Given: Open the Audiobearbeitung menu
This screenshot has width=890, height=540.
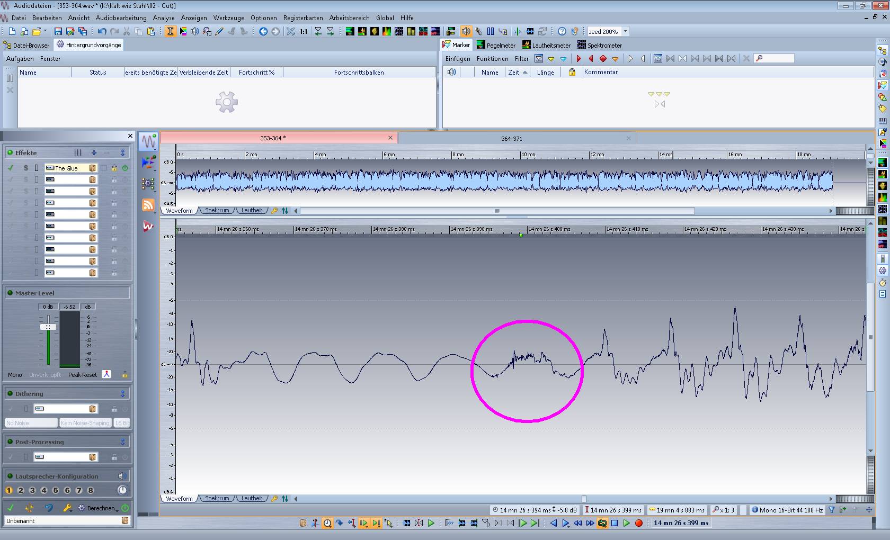Looking at the screenshot, I should pos(121,18).
